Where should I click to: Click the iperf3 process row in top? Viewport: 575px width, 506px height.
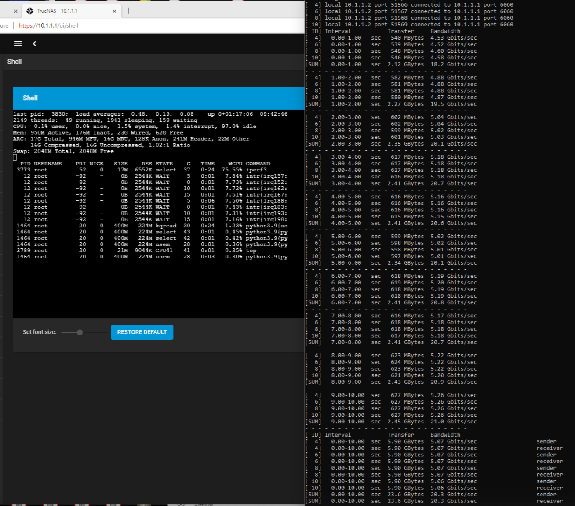149,170
